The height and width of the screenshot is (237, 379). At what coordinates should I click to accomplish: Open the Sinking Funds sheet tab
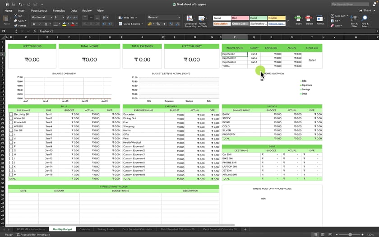(x=106, y=229)
